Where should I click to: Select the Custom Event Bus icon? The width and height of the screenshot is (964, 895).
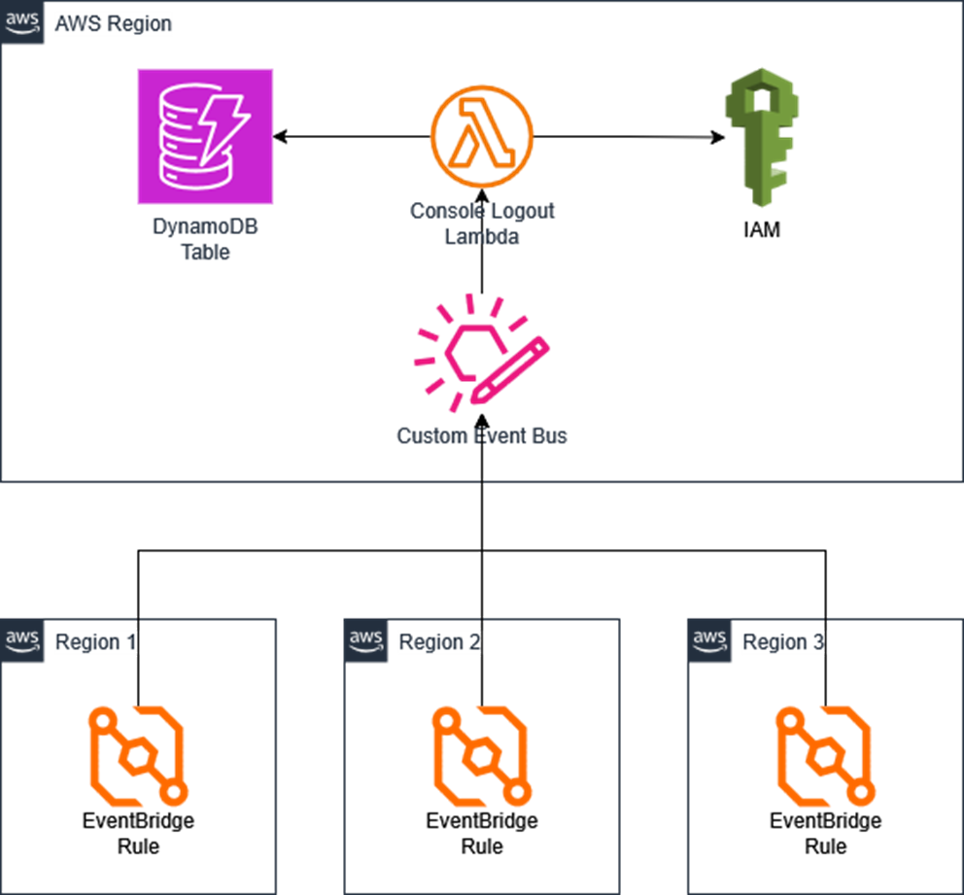[481, 354]
